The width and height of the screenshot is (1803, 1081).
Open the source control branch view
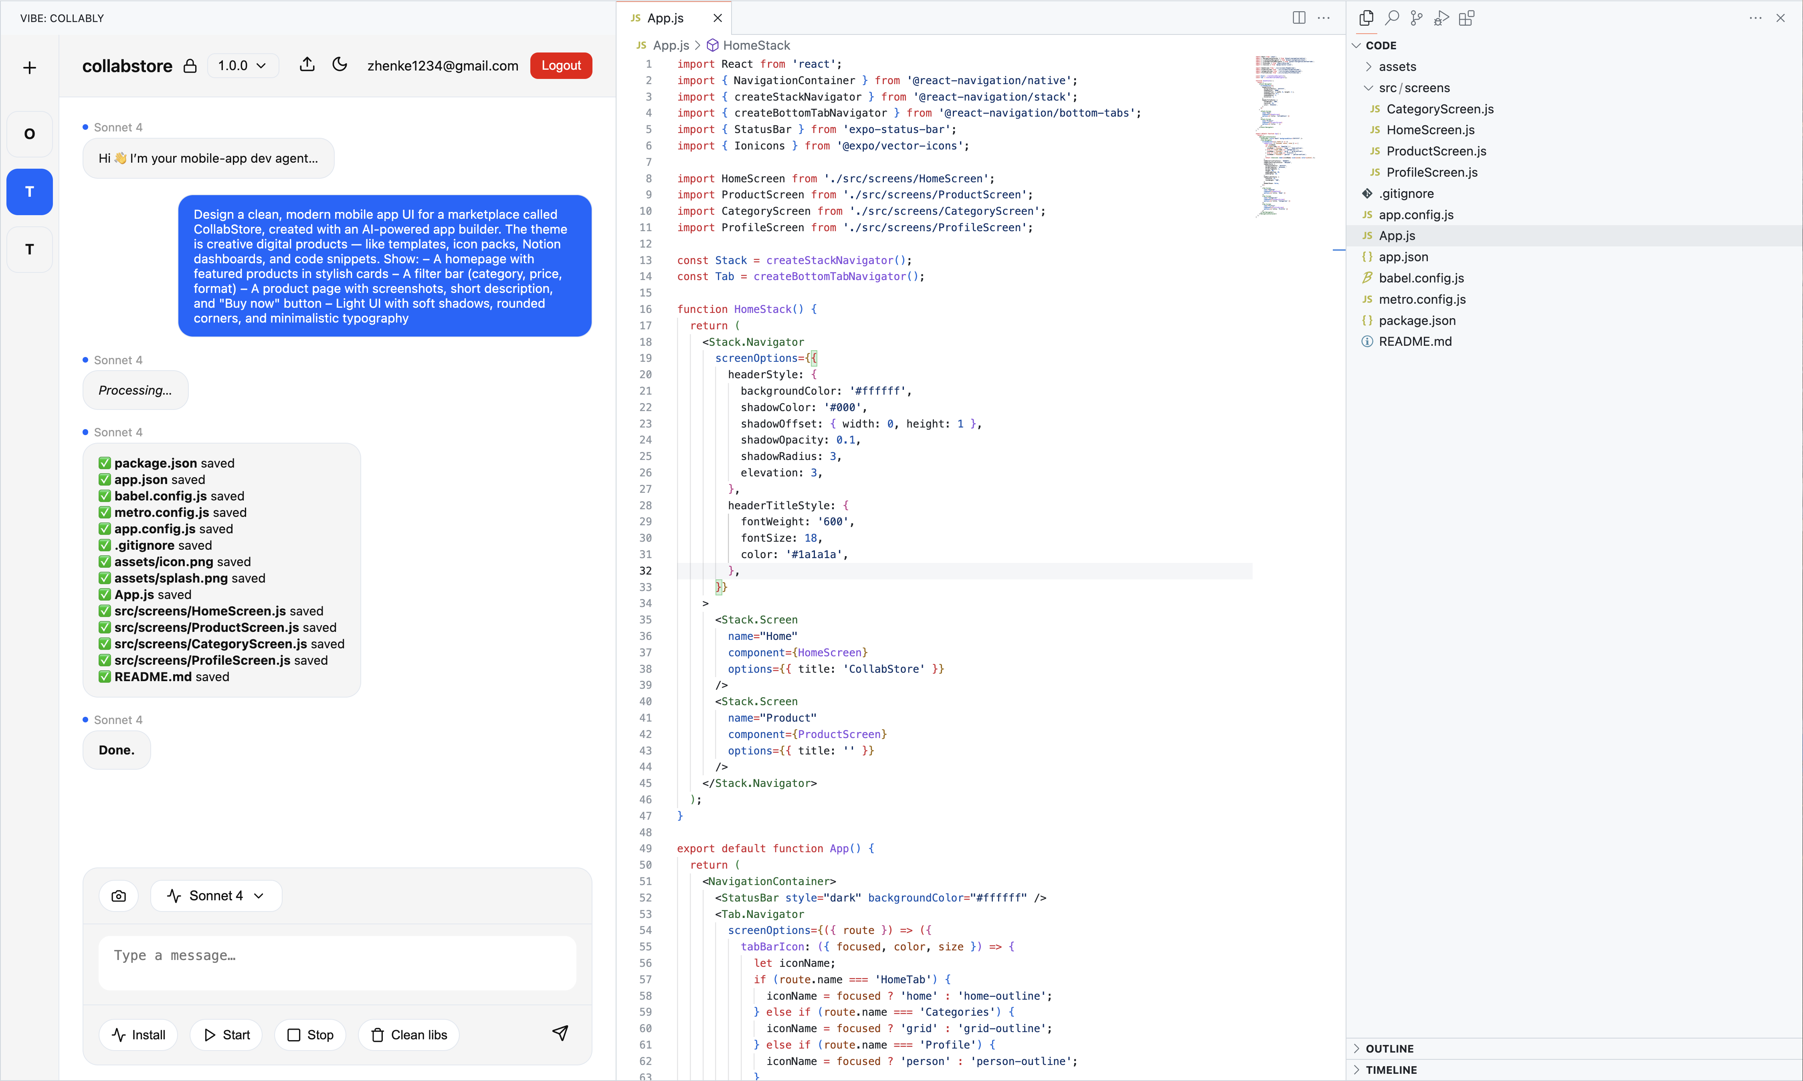tap(1416, 18)
